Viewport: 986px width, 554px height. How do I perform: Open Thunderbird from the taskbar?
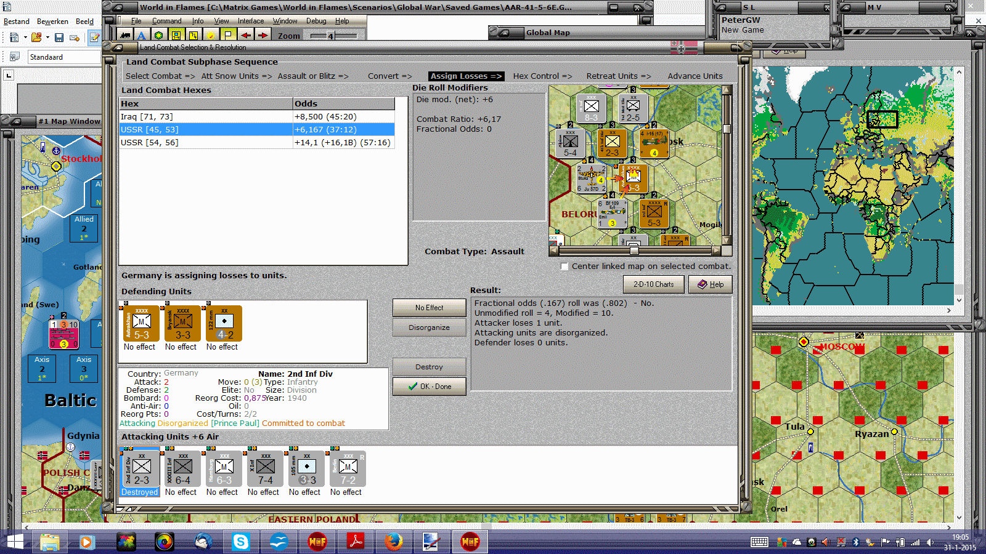(x=203, y=542)
